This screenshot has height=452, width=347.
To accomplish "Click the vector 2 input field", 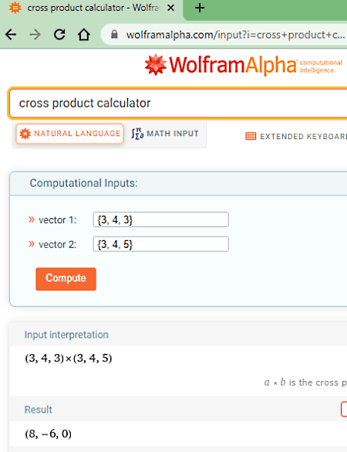I will point(161,244).
